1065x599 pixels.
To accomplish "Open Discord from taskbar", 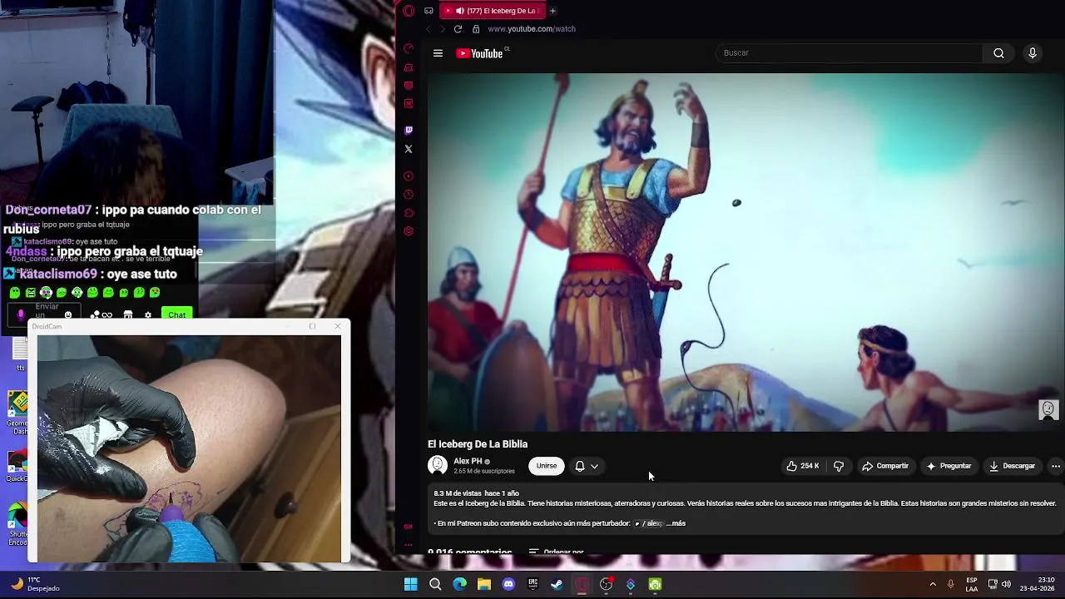I will (x=508, y=584).
